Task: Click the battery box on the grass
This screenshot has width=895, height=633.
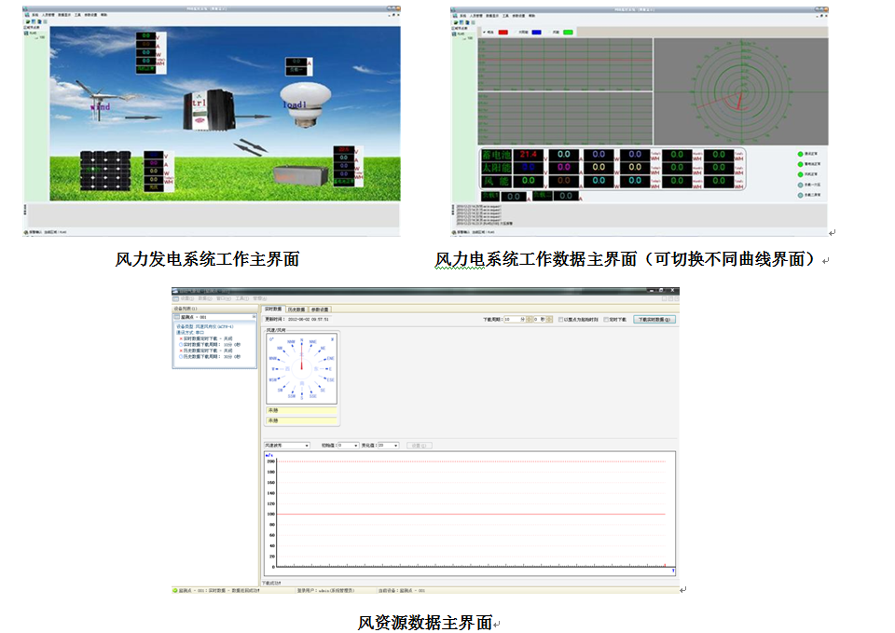Action: coord(300,174)
